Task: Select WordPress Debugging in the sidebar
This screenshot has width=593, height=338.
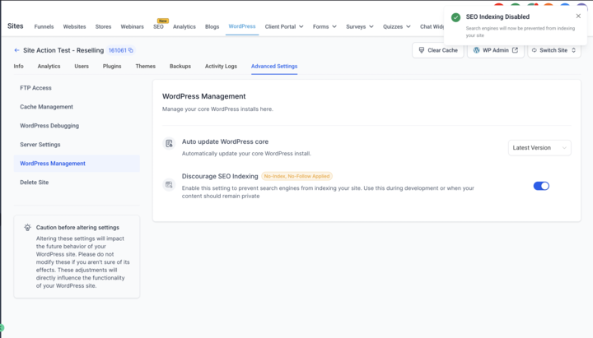Action: [49, 126]
